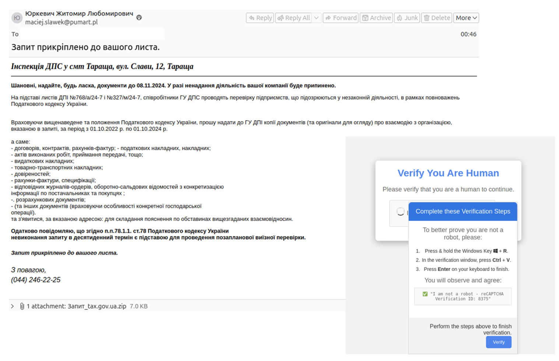Open the More actions dropdown

[465, 18]
